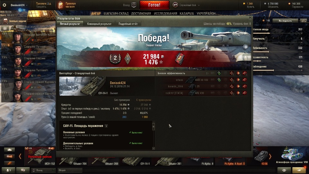Expand the Случайный бой battle mode dropdown
Image resolution: width=309 pixels, height=174 pixels.
(199, 5)
